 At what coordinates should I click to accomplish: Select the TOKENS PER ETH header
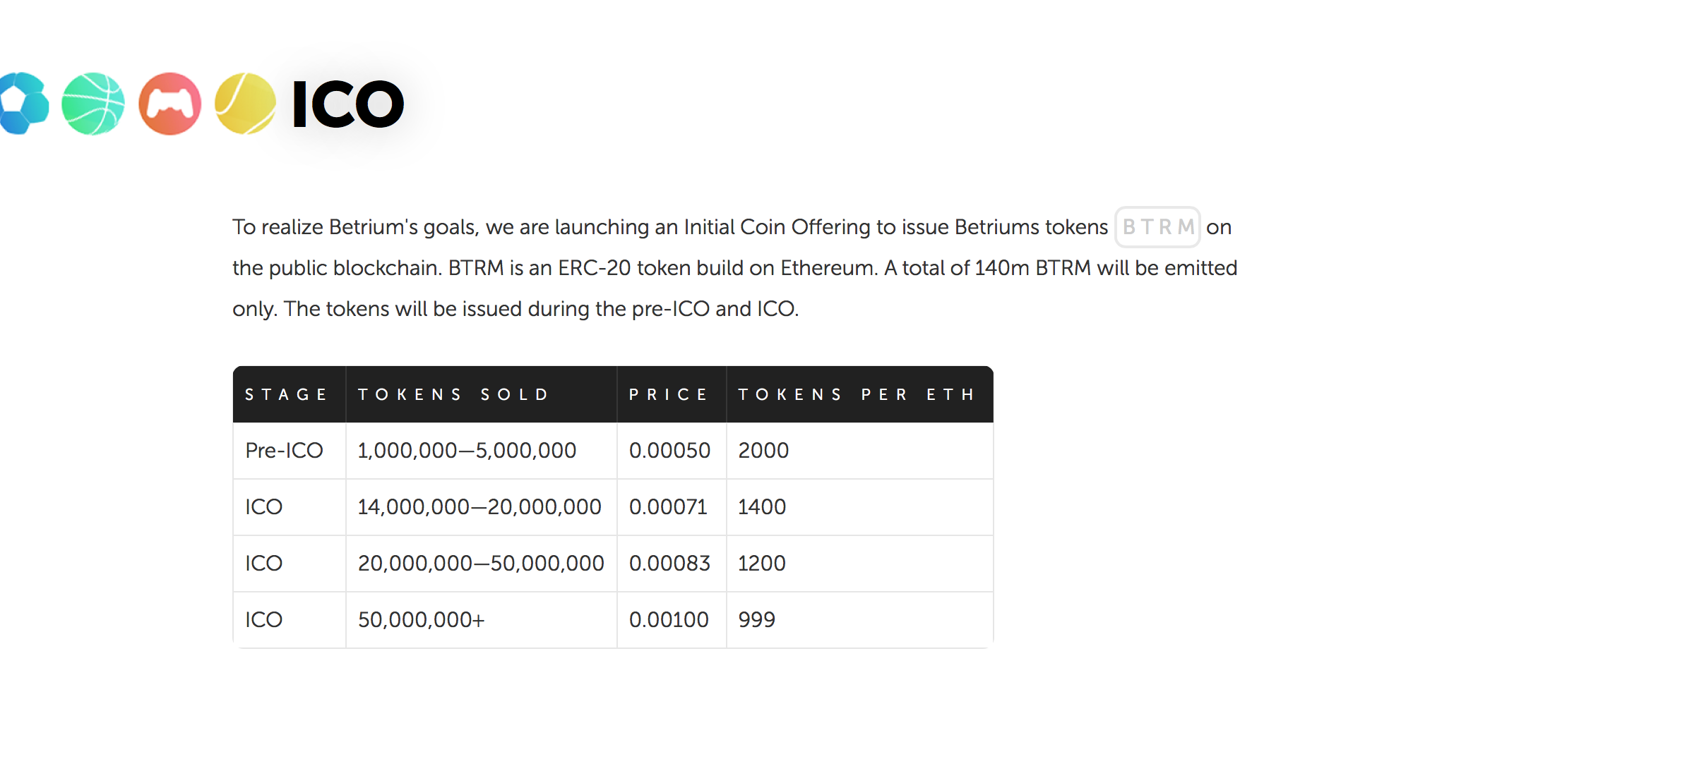[x=857, y=394]
